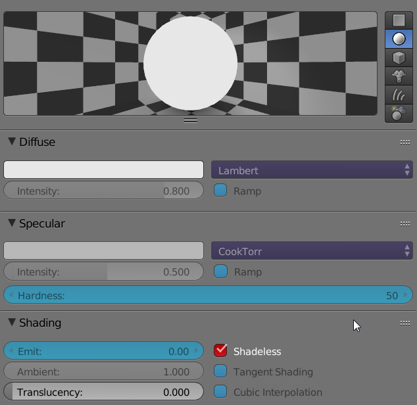The image size is (417, 405).
Task: Click the specular Intensity 0.500 slider
Action: [x=103, y=272]
